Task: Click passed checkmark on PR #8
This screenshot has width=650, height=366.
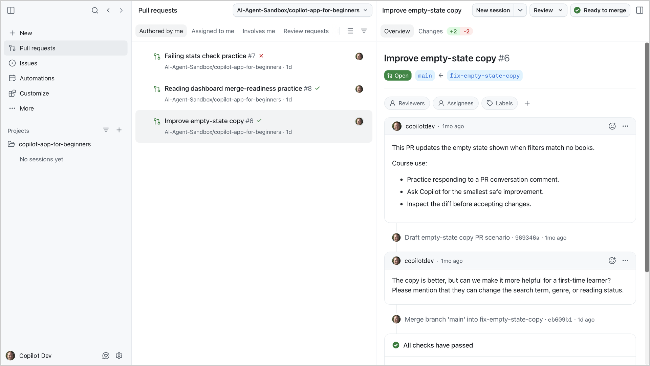Action: pos(318,88)
